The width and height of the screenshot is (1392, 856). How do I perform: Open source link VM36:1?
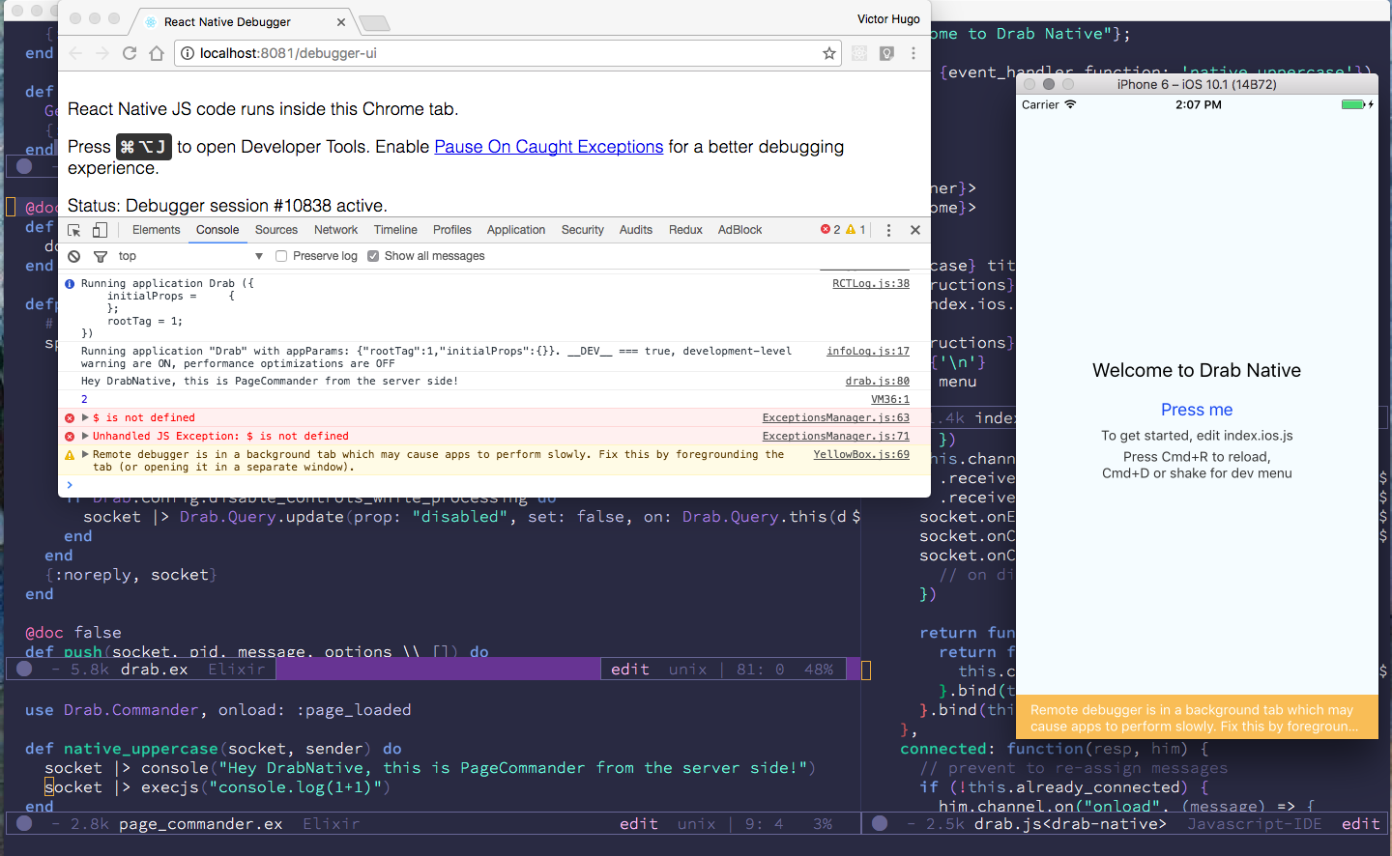point(890,400)
